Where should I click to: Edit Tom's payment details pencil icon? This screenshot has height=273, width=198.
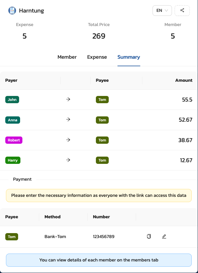click(x=164, y=236)
